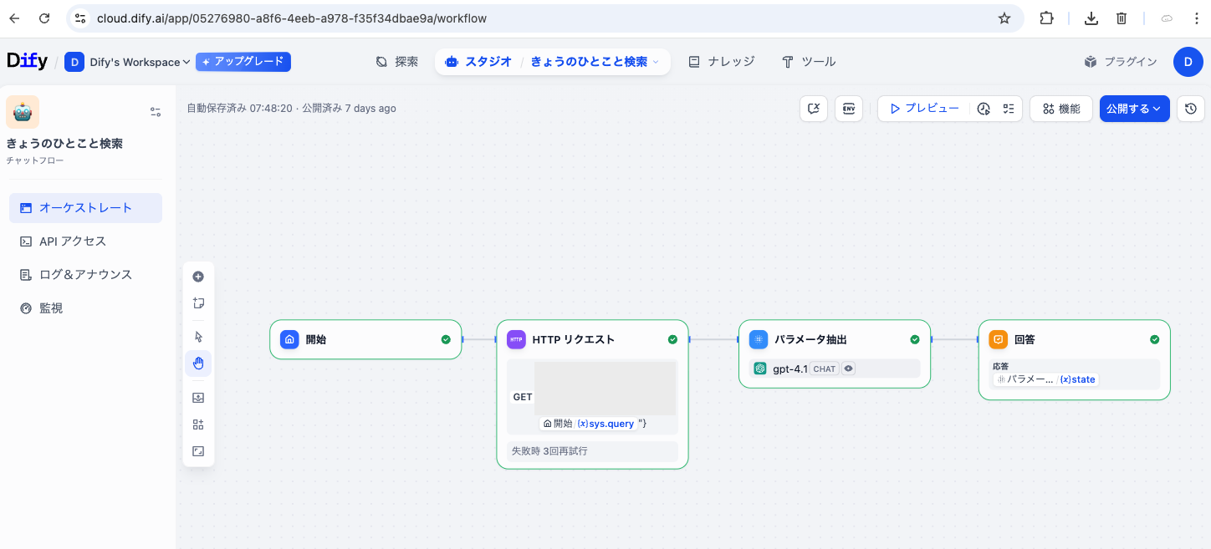This screenshot has height=549, width=1211.
Task: Click the orange icon on 回答 node
Action: (x=998, y=339)
